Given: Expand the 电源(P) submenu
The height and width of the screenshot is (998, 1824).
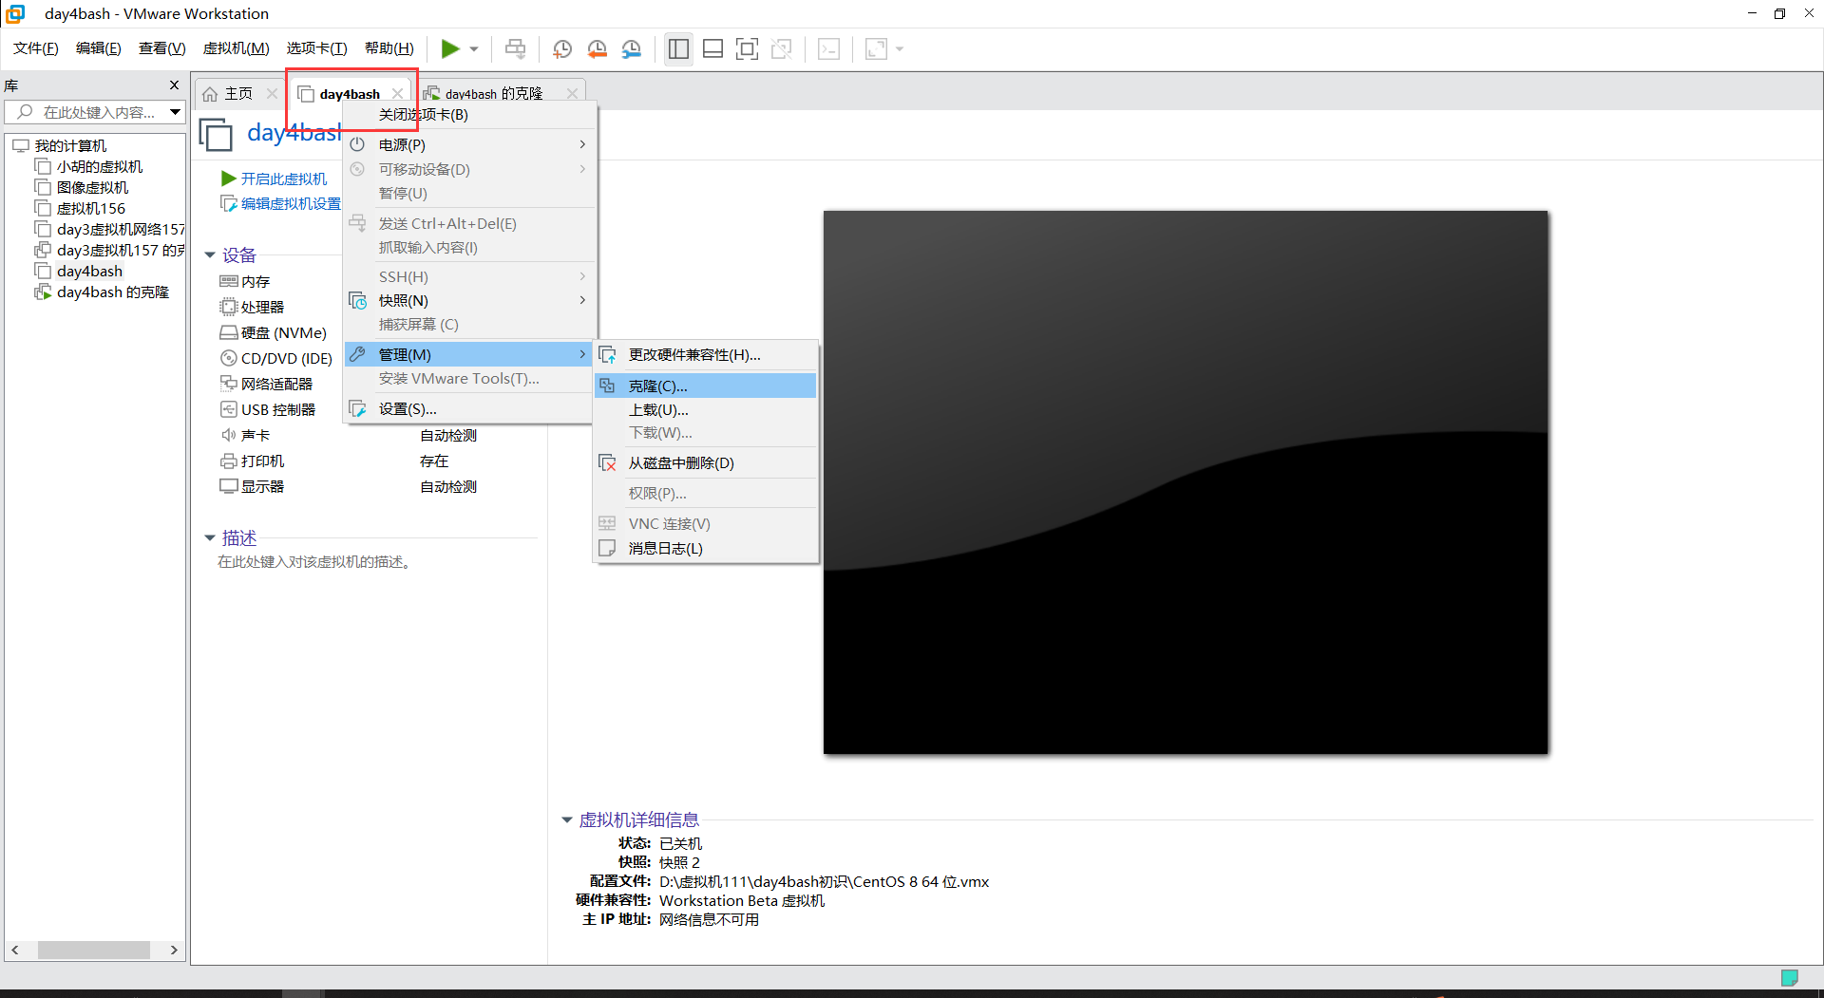Looking at the screenshot, I should (470, 144).
